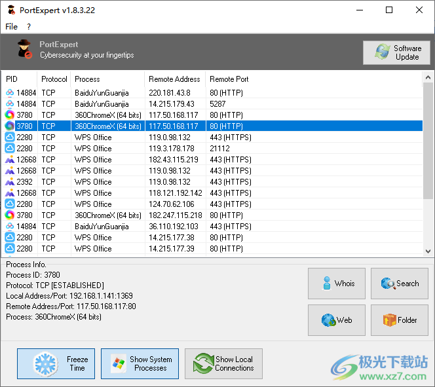This screenshot has height=387, width=435.
Task: Open the File menu
Action: coord(11,27)
